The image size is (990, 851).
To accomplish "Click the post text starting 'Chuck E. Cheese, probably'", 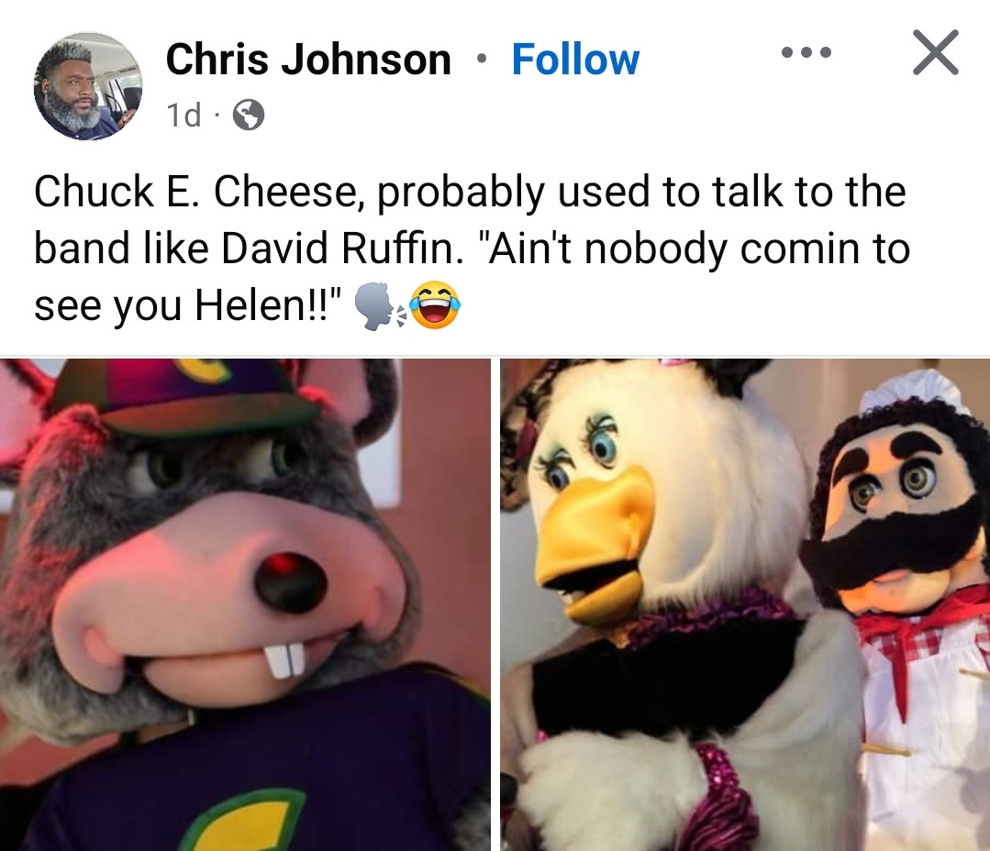I will click(472, 248).
